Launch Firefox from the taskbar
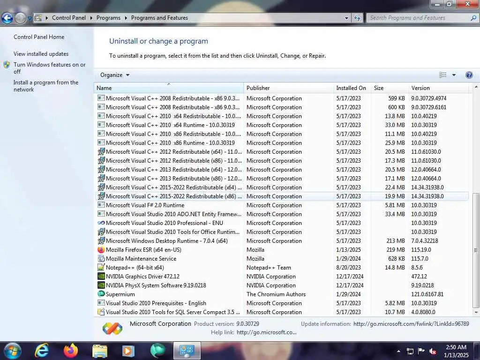The width and height of the screenshot is (480, 360). (71, 351)
